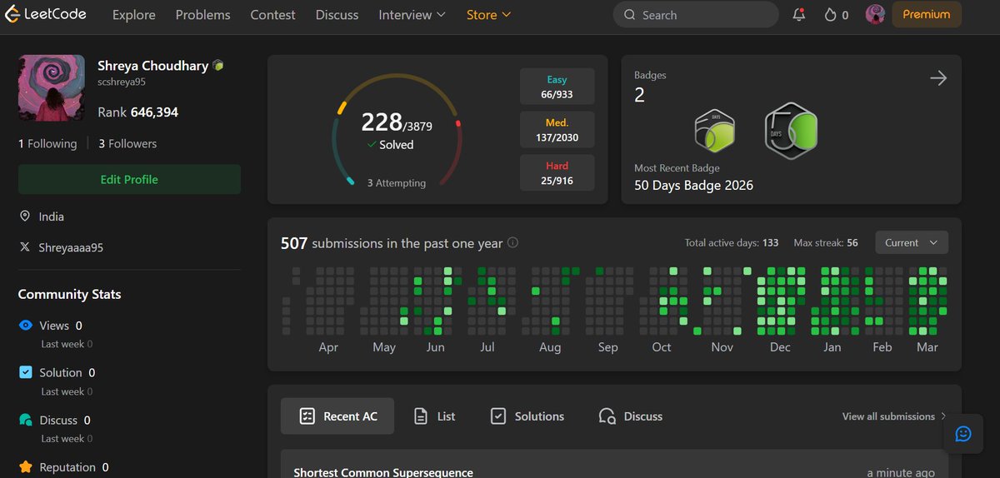Click the streak flame icon
The height and width of the screenshot is (478, 1000).
(x=830, y=15)
